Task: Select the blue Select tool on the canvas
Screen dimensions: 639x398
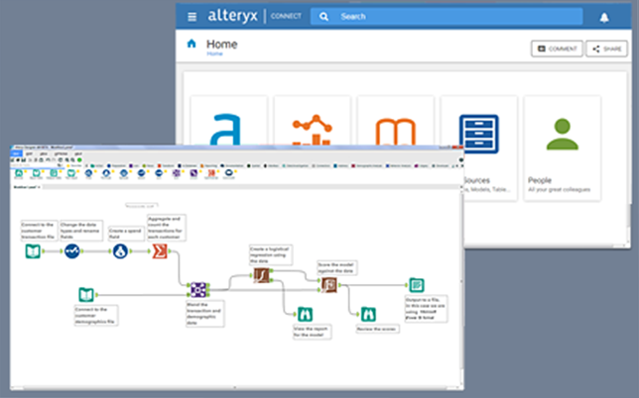Action: [72, 251]
